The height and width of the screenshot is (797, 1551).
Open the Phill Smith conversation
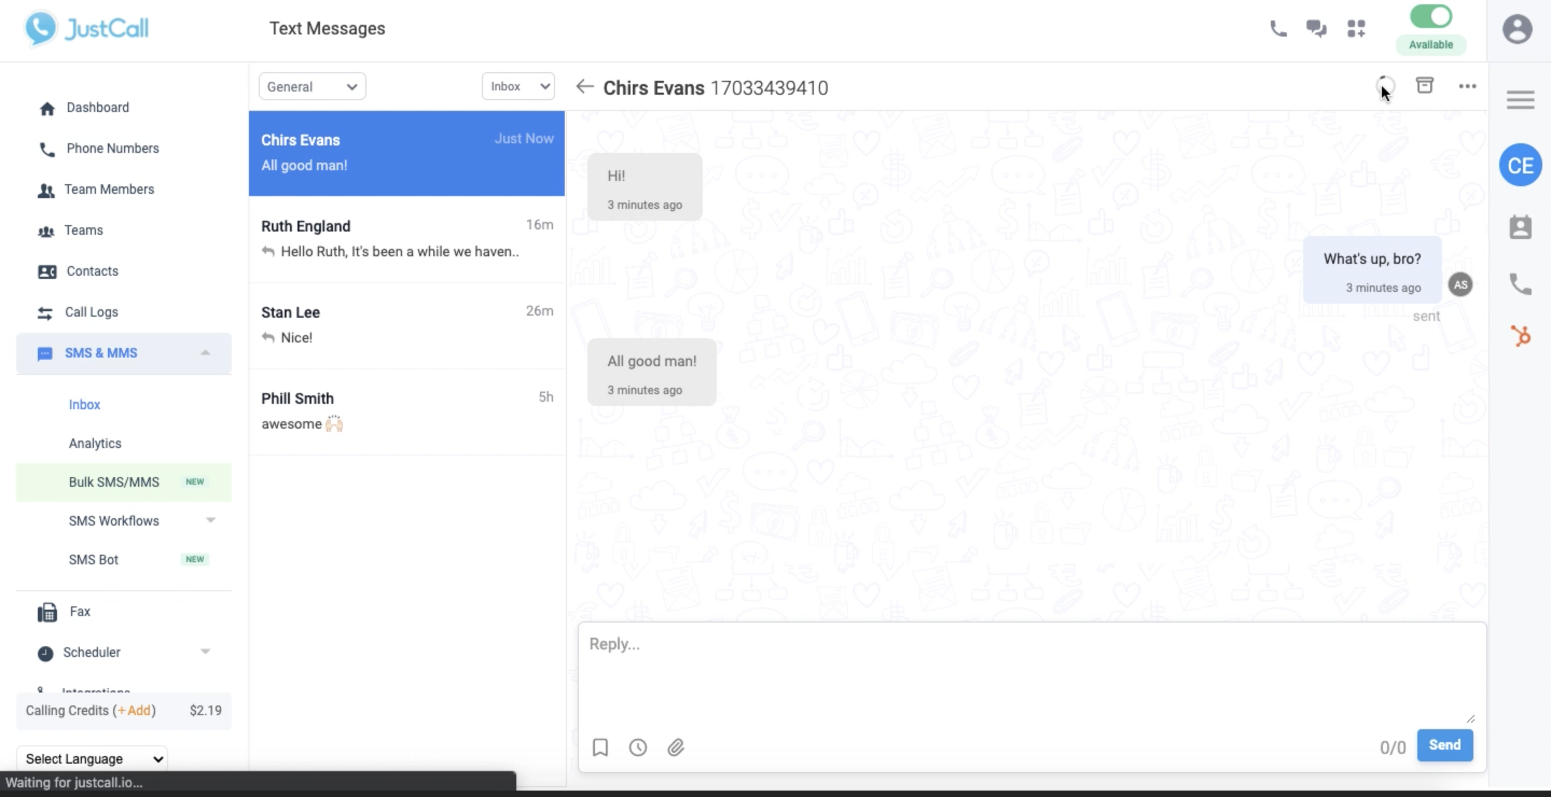coord(406,411)
